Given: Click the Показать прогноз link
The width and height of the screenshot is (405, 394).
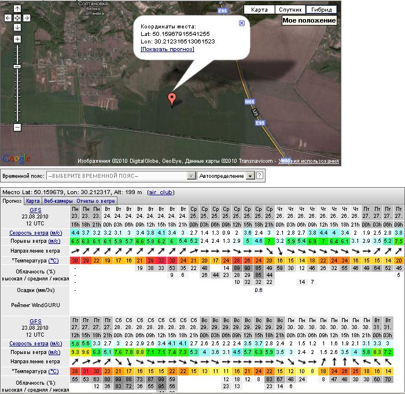Looking at the screenshot, I should 168,49.
